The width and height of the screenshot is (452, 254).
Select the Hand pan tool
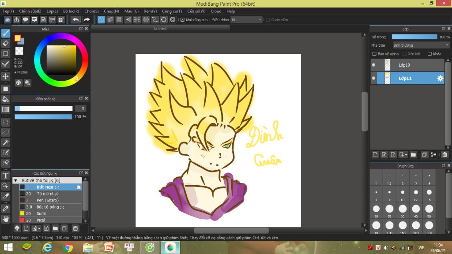tap(6, 219)
